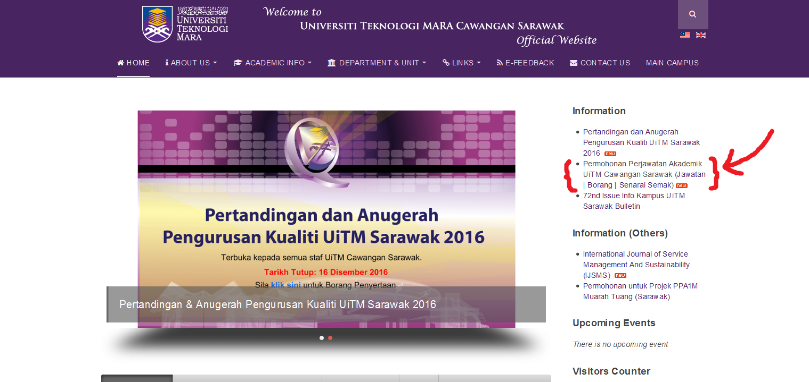This screenshot has height=382, width=809.
Task: Expand the DEPARTMENT & UNIT dropdown
Action: click(377, 63)
